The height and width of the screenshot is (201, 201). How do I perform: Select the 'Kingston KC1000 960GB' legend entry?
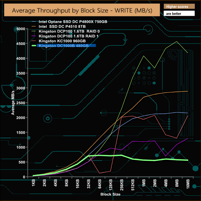click(62, 41)
